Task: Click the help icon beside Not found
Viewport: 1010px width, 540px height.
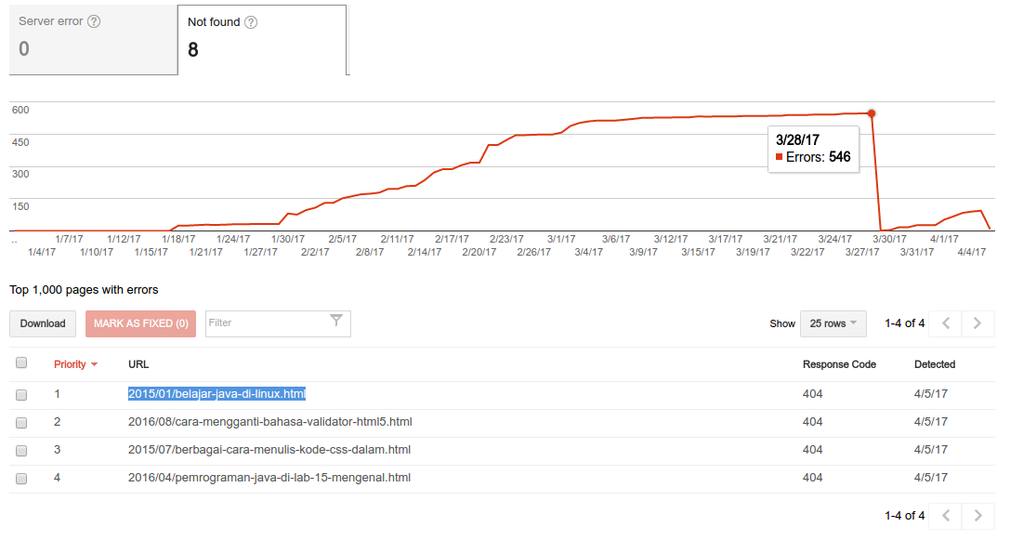Action: tap(251, 22)
